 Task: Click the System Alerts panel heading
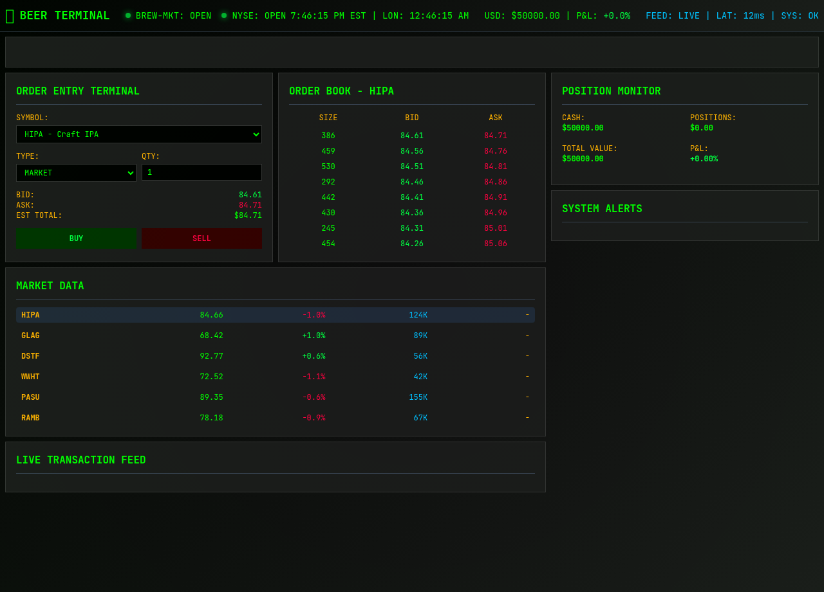coord(602,209)
